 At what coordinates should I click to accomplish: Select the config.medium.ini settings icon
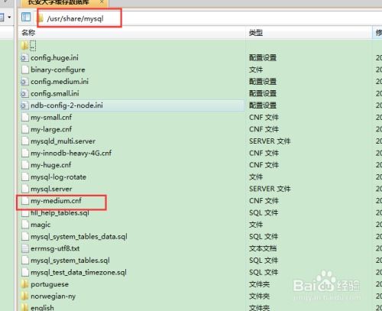coord(24,82)
